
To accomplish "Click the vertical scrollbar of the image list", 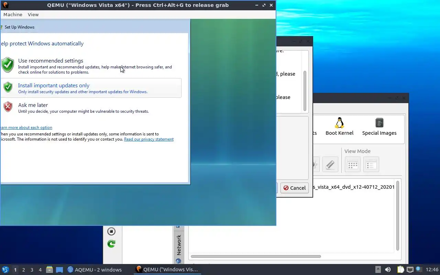I will pos(398,216).
